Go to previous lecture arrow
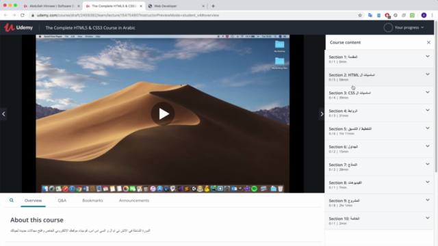Screen dimensions: 438x246 click(3, 114)
